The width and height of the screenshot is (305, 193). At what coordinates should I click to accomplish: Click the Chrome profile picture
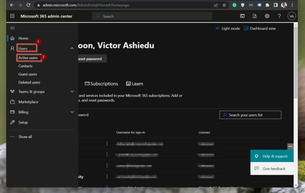pyautogui.click(x=284, y=5)
